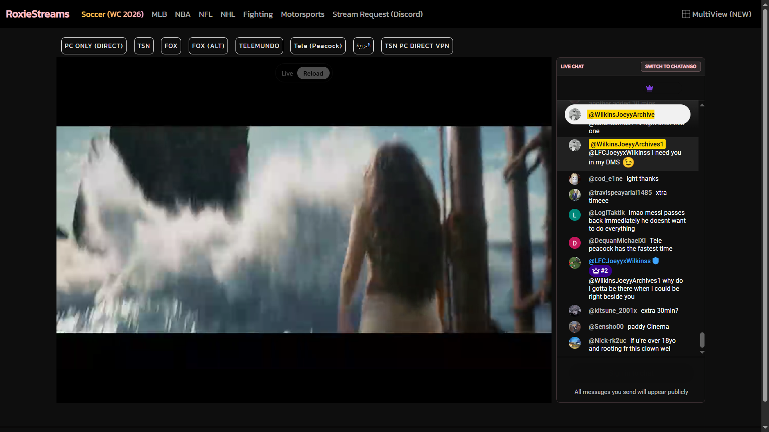Switch to Chatango chat
Screen dimensions: 769x432
click(670, 66)
